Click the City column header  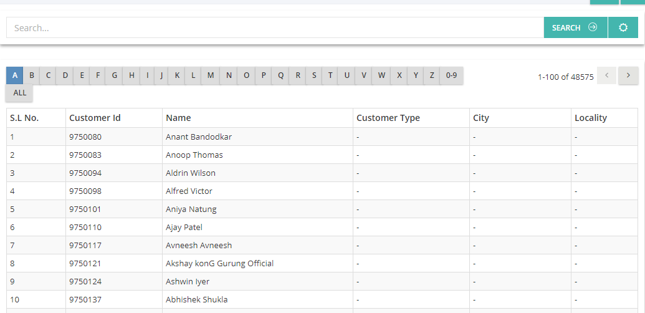[x=481, y=118]
